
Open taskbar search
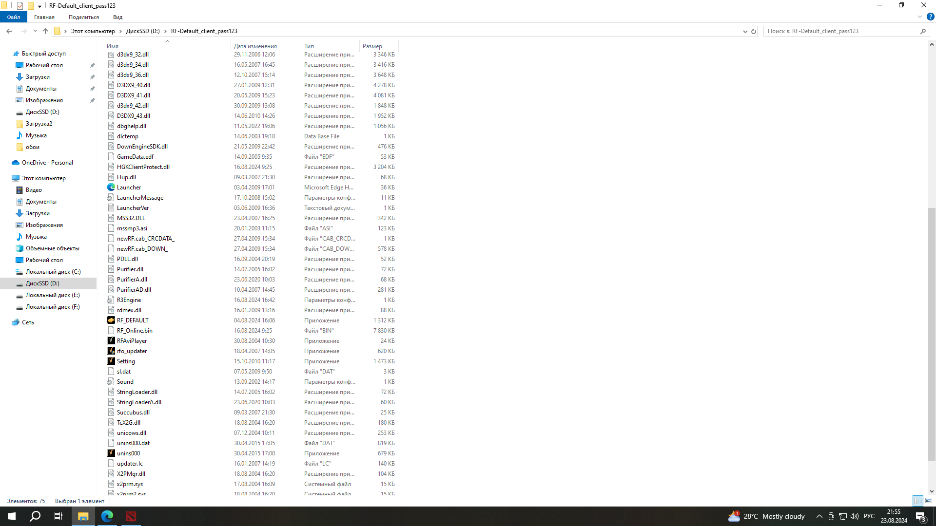pos(35,516)
